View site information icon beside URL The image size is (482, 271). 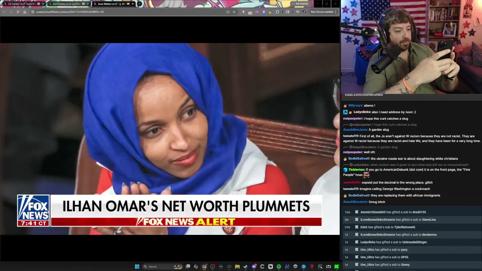[33, 12]
